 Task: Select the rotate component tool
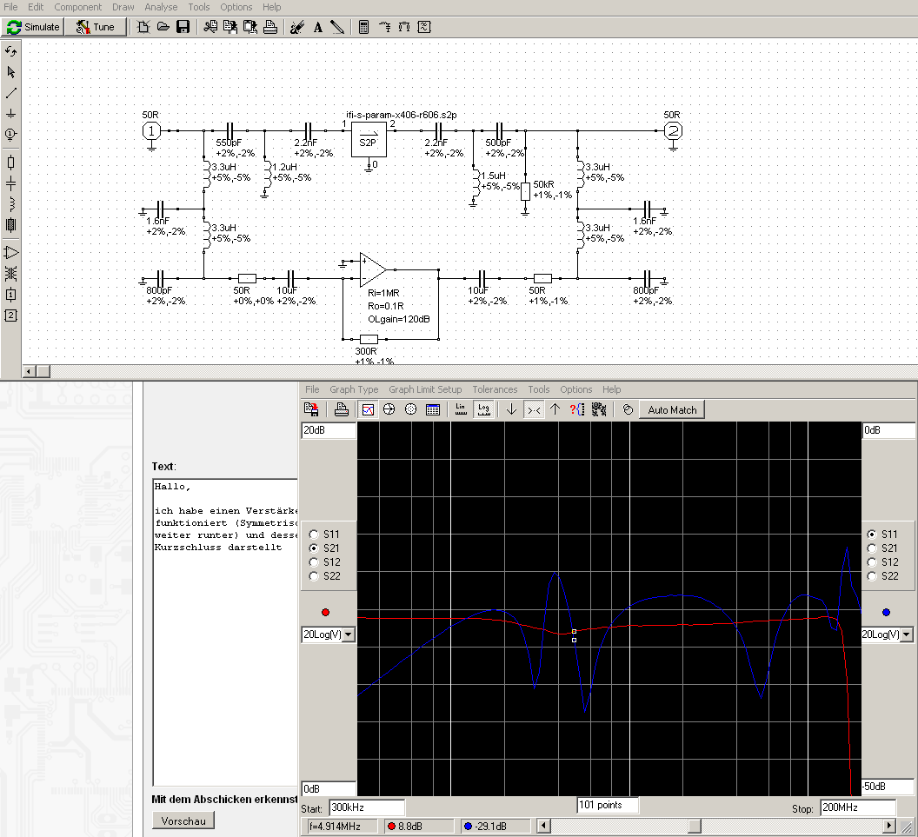coord(10,51)
